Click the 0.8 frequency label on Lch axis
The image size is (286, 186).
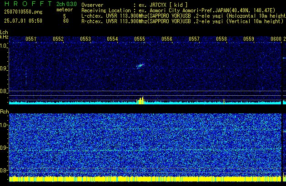coord(4,91)
